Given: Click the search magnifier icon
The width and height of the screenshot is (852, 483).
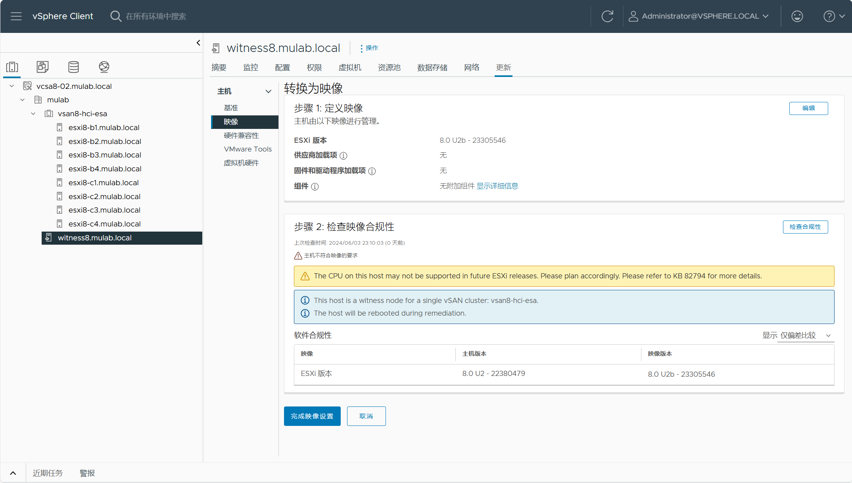Looking at the screenshot, I should point(115,16).
